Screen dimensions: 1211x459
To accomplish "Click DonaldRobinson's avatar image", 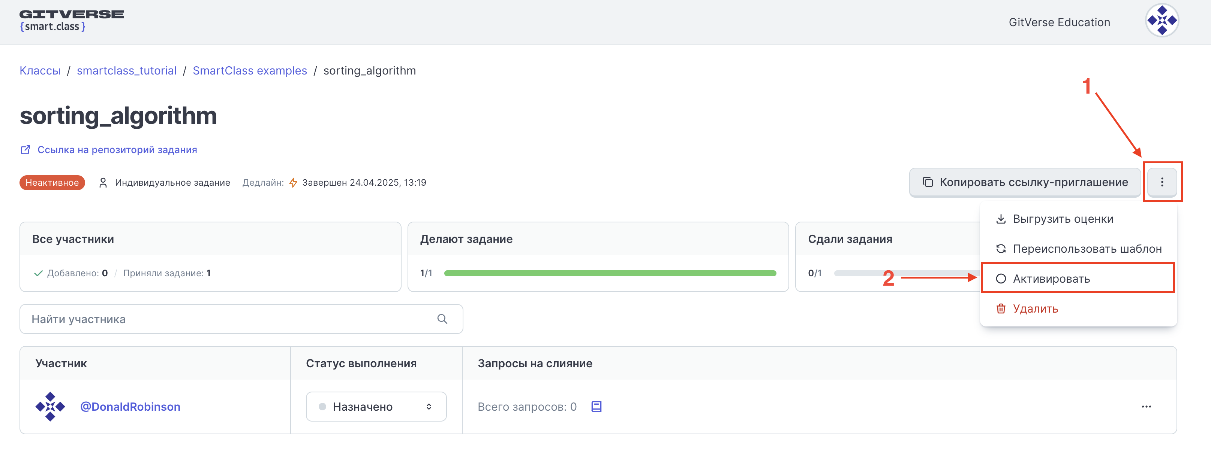I will point(50,407).
